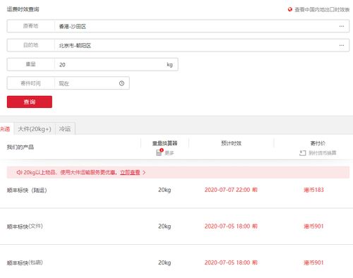Switch to the 冷运 tab
The height and width of the screenshot is (278, 353).
(x=65, y=129)
